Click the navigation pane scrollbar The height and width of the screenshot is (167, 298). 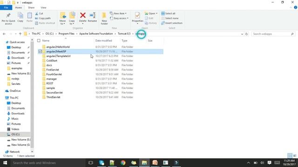click(x=32, y=95)
